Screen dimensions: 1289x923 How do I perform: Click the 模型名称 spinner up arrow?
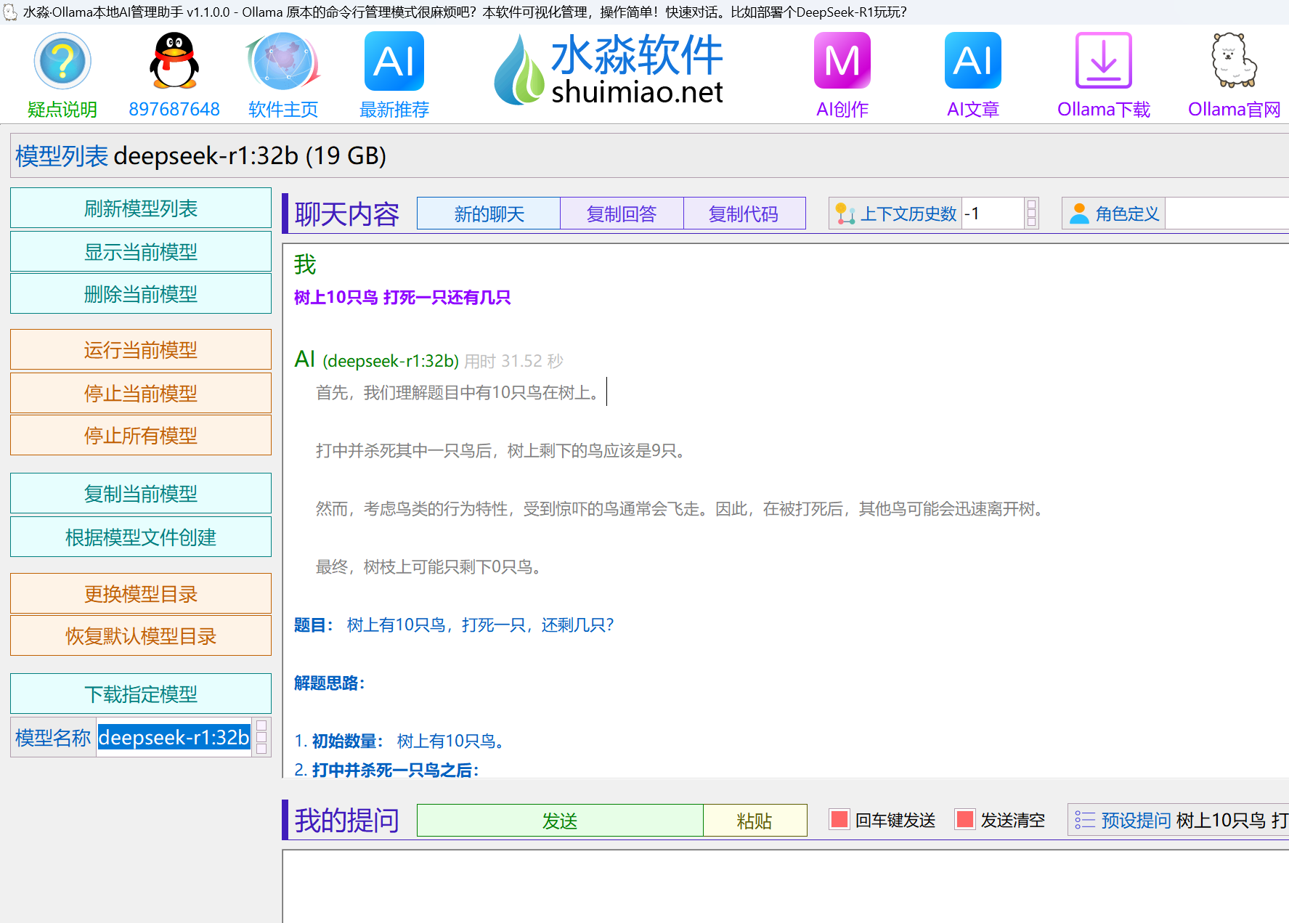261,726
